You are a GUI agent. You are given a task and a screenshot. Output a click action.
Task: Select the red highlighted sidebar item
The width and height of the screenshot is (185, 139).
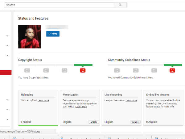pyautogui.click(x=6, y=73)
